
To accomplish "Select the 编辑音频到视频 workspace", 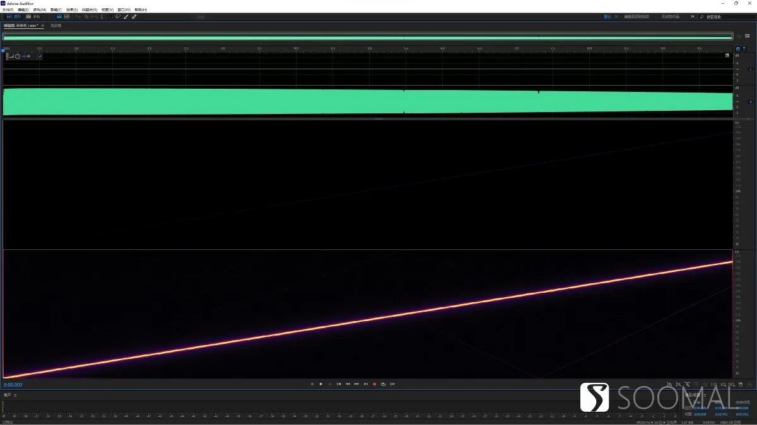I will click(x=637, y=16).
